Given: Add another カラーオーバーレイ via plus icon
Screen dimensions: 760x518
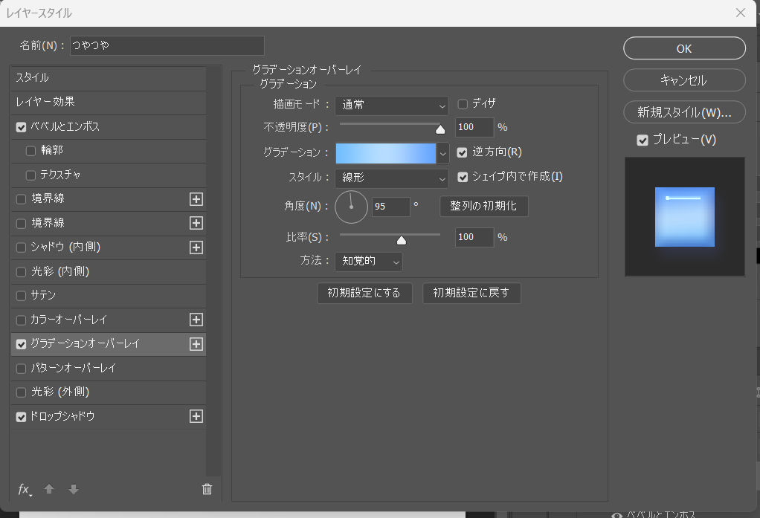Looking at the screenshot, I should [x=196, y=320].
